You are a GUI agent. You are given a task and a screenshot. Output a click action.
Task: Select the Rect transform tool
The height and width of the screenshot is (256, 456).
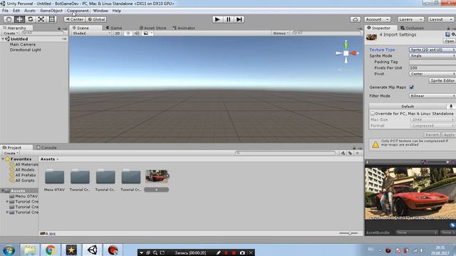(x=52, y=19)
